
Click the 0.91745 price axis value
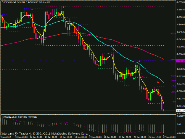coord(181,99)
